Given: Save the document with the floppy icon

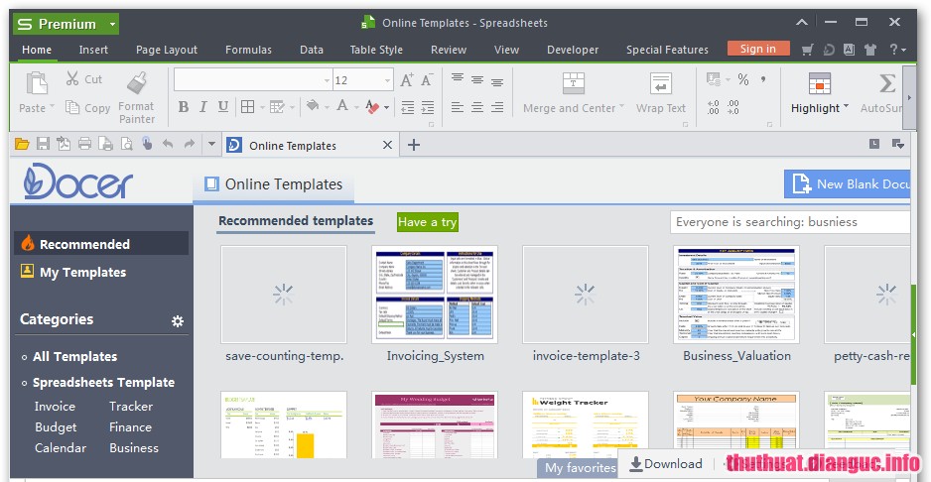Looking at the screenshot, I should point(43,144).
